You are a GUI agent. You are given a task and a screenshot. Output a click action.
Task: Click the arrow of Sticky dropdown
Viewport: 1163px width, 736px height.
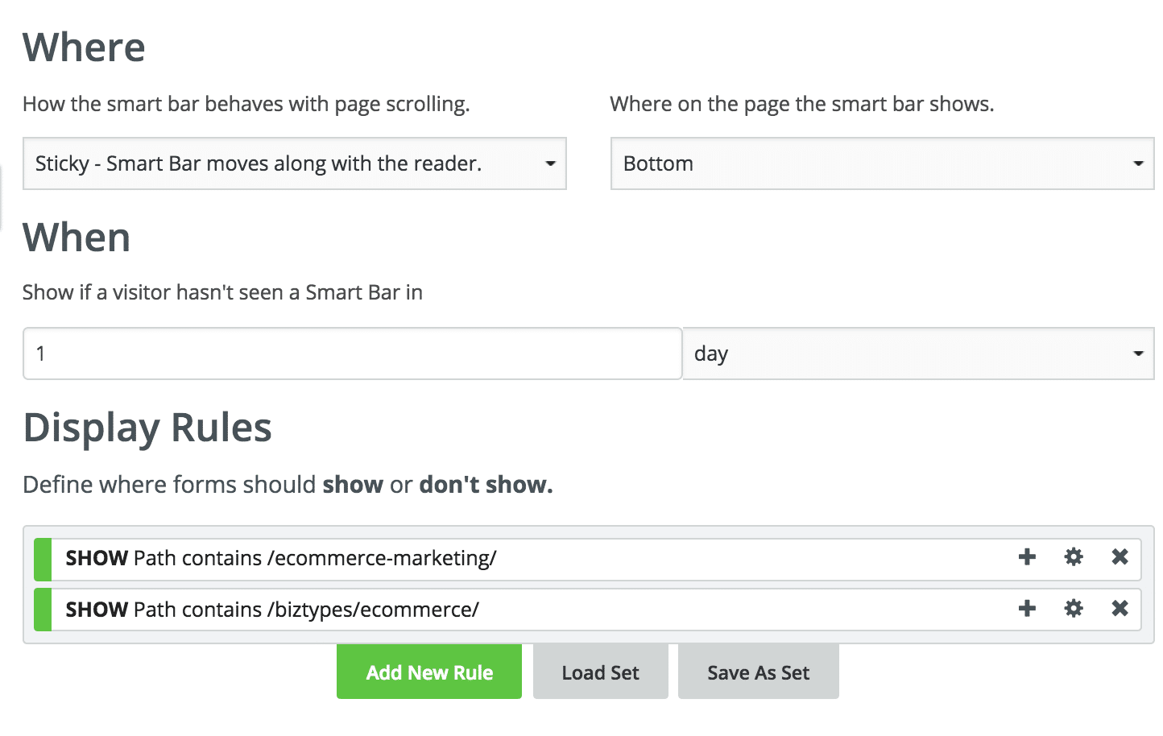pos(551,163)
